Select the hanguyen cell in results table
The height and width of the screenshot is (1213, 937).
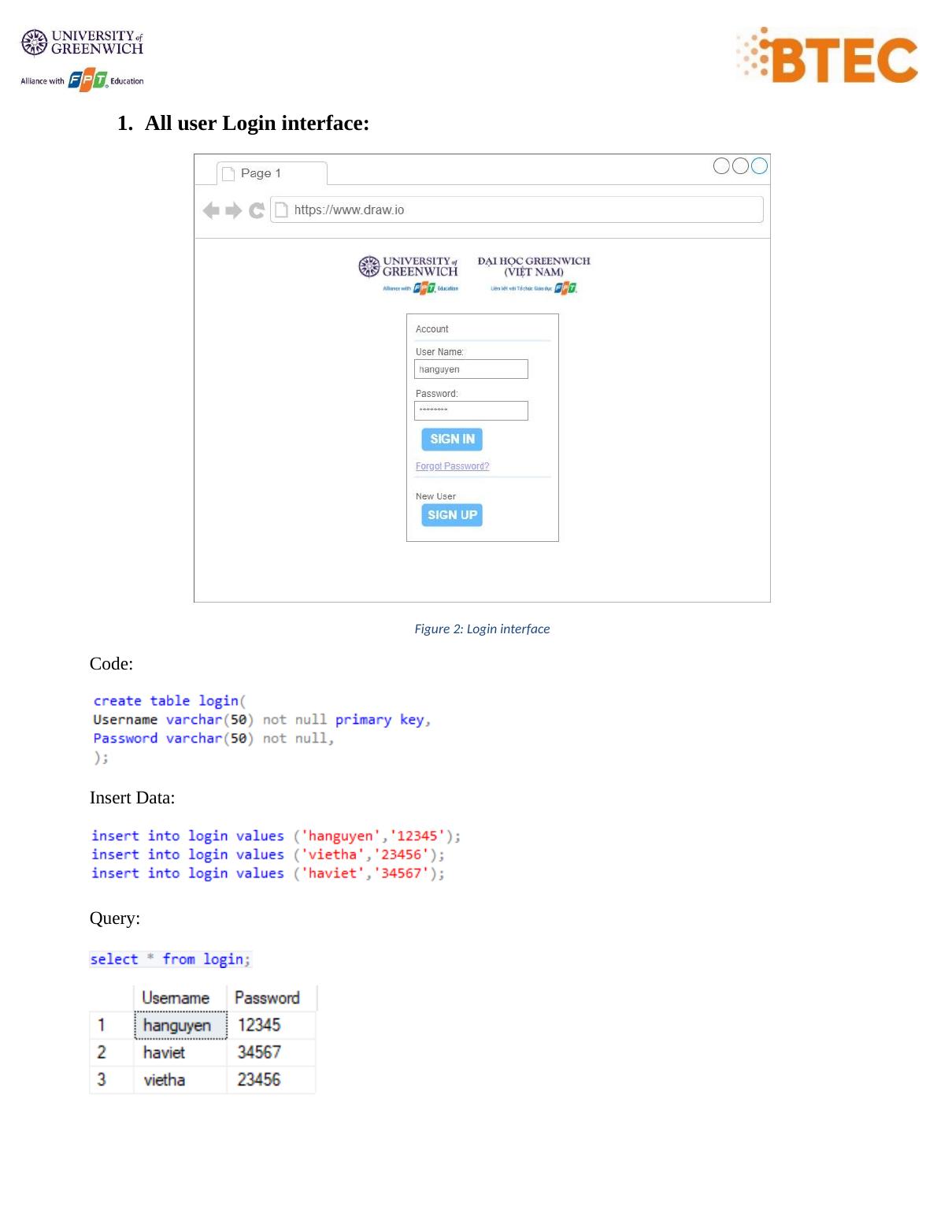coord(180,1026)
